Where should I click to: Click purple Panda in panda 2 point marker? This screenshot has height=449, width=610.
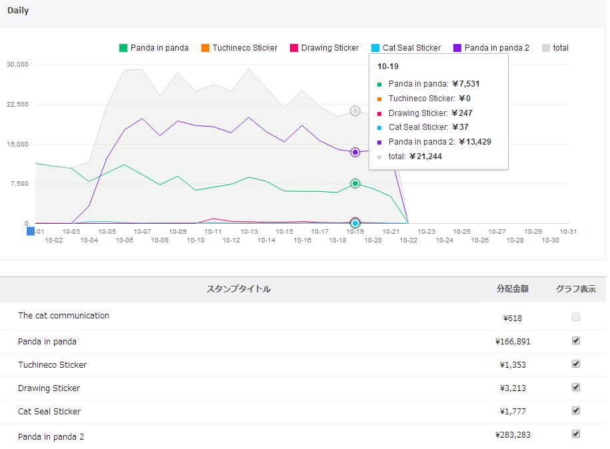(x=355, y=153)
